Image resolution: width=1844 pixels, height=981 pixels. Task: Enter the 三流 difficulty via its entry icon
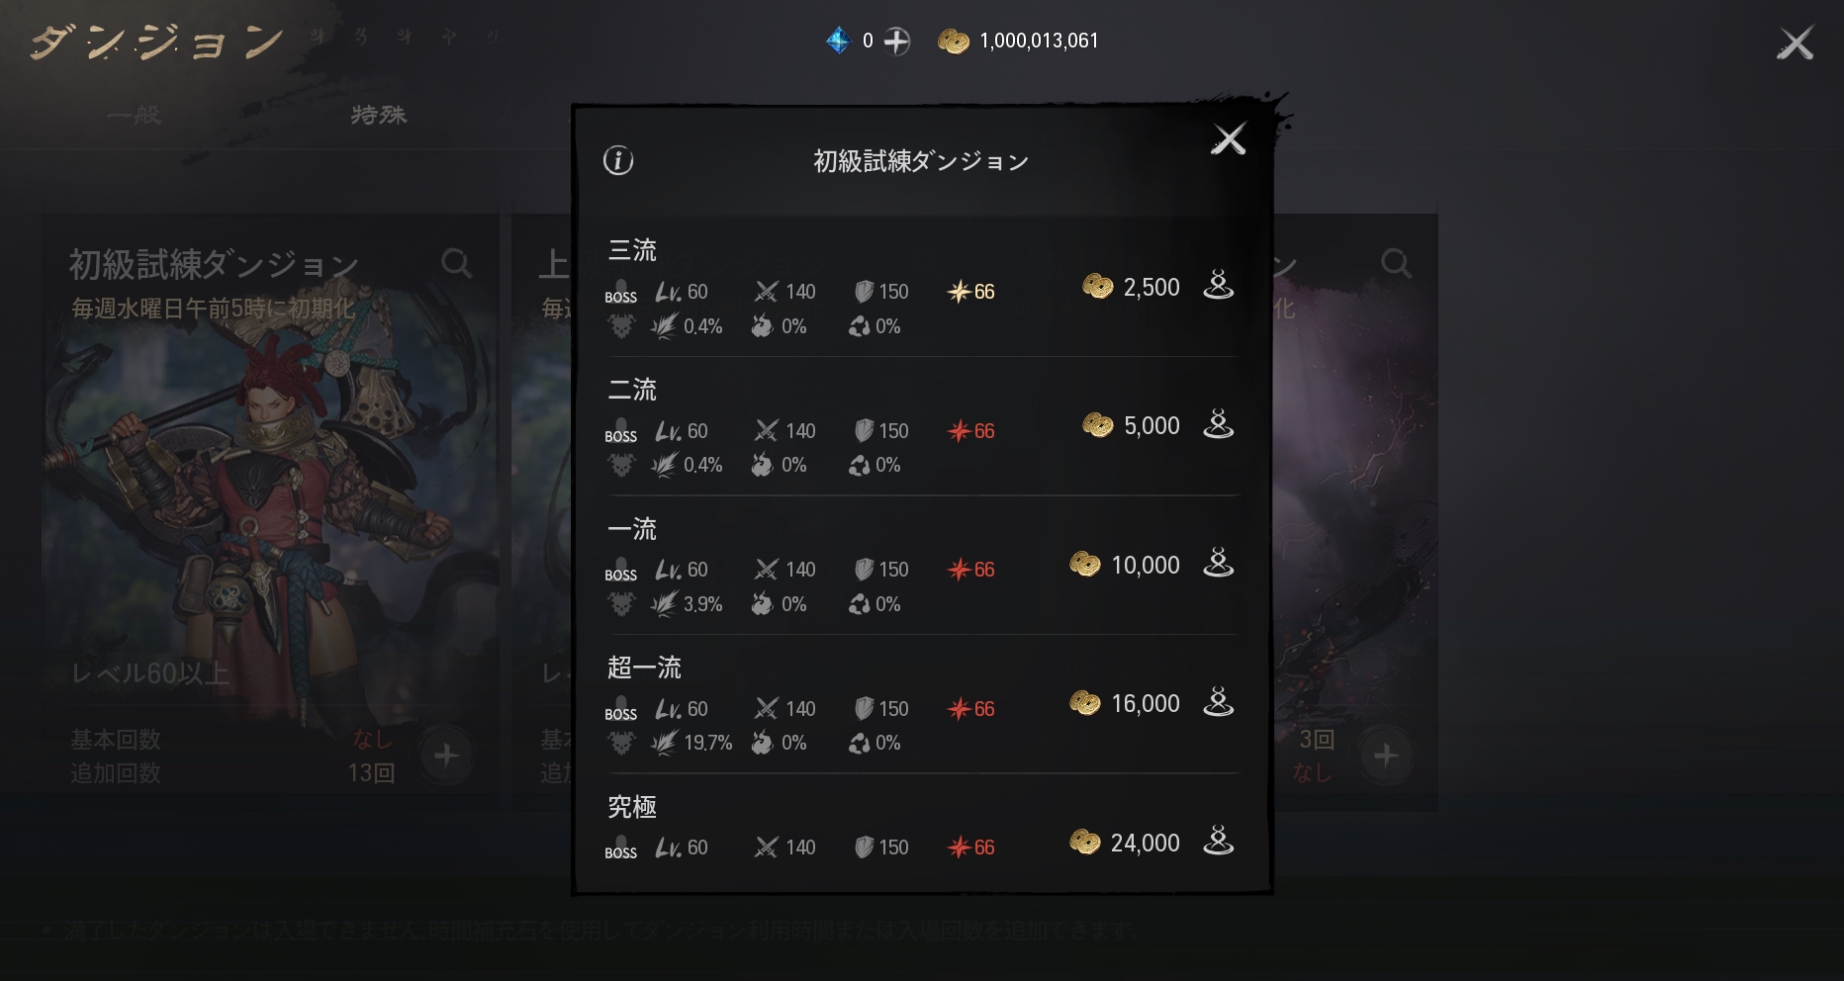1218,286
